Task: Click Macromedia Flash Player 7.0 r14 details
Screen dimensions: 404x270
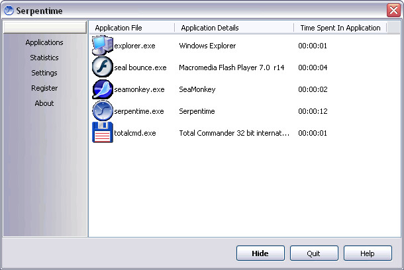Action: (232, 67)
